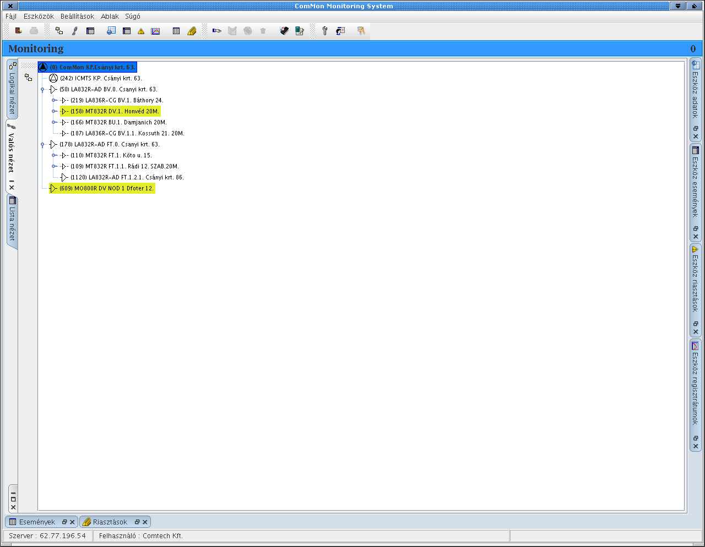This screenshot has width=705, height=547.
Task: Expand the (110) MT832R FT.1. Köto node
Action: pyautogui.click(x=53, y=155)
